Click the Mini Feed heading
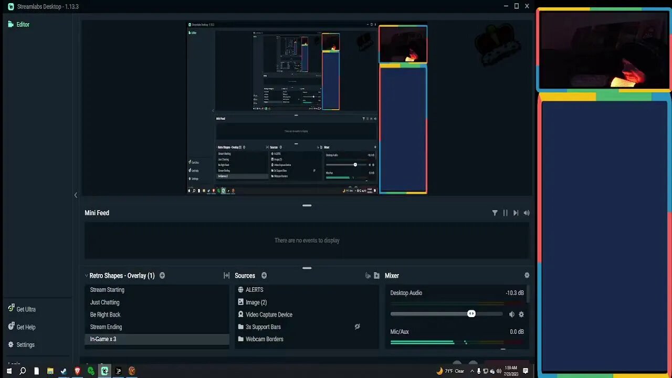672x378 pixels. (97, 213)
